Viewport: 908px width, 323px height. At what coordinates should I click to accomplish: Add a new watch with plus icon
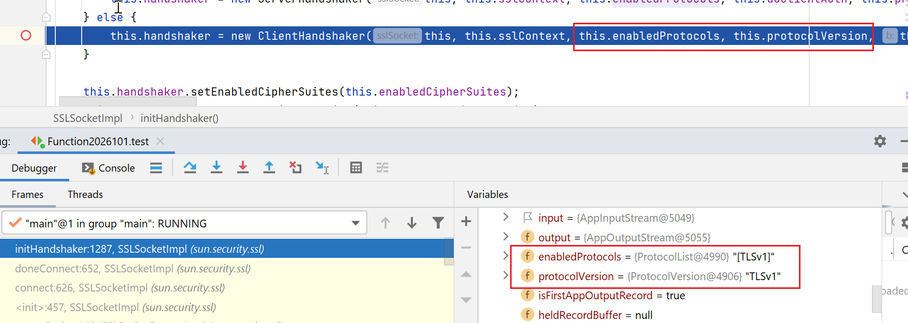(x=466, y=222)
